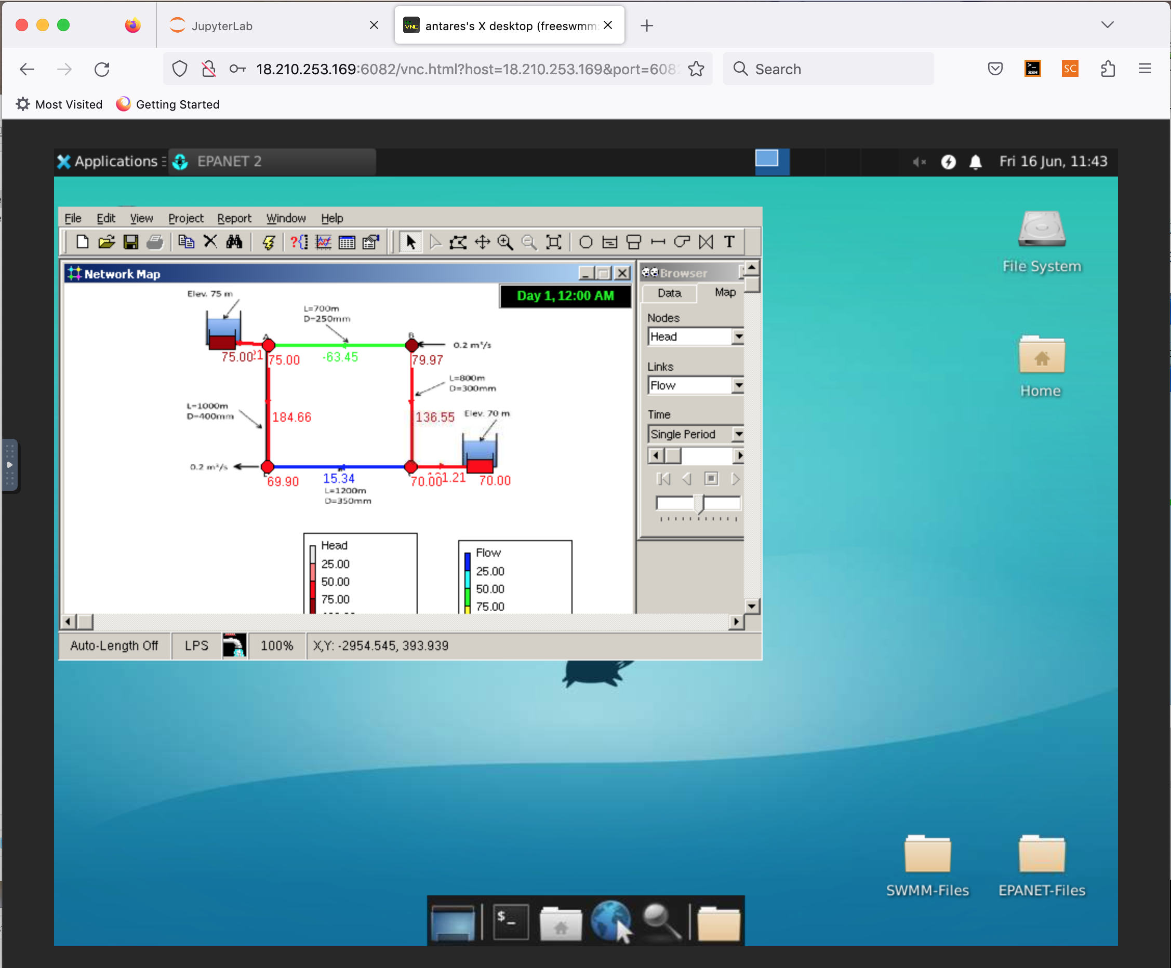Activate the Select Object arrow tool

pos(411,242)
